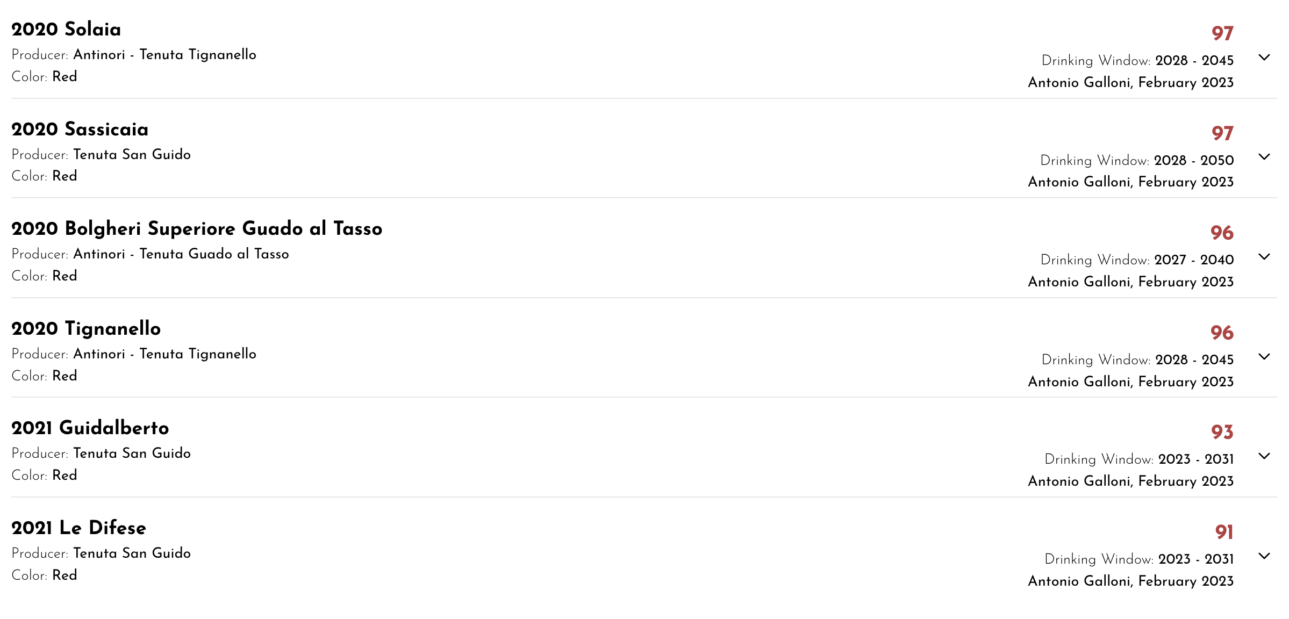Open 2020 Bolgheri Superiore Guado al Tasso title
The image size is (1289, 619).
click(x=197, y=229)
